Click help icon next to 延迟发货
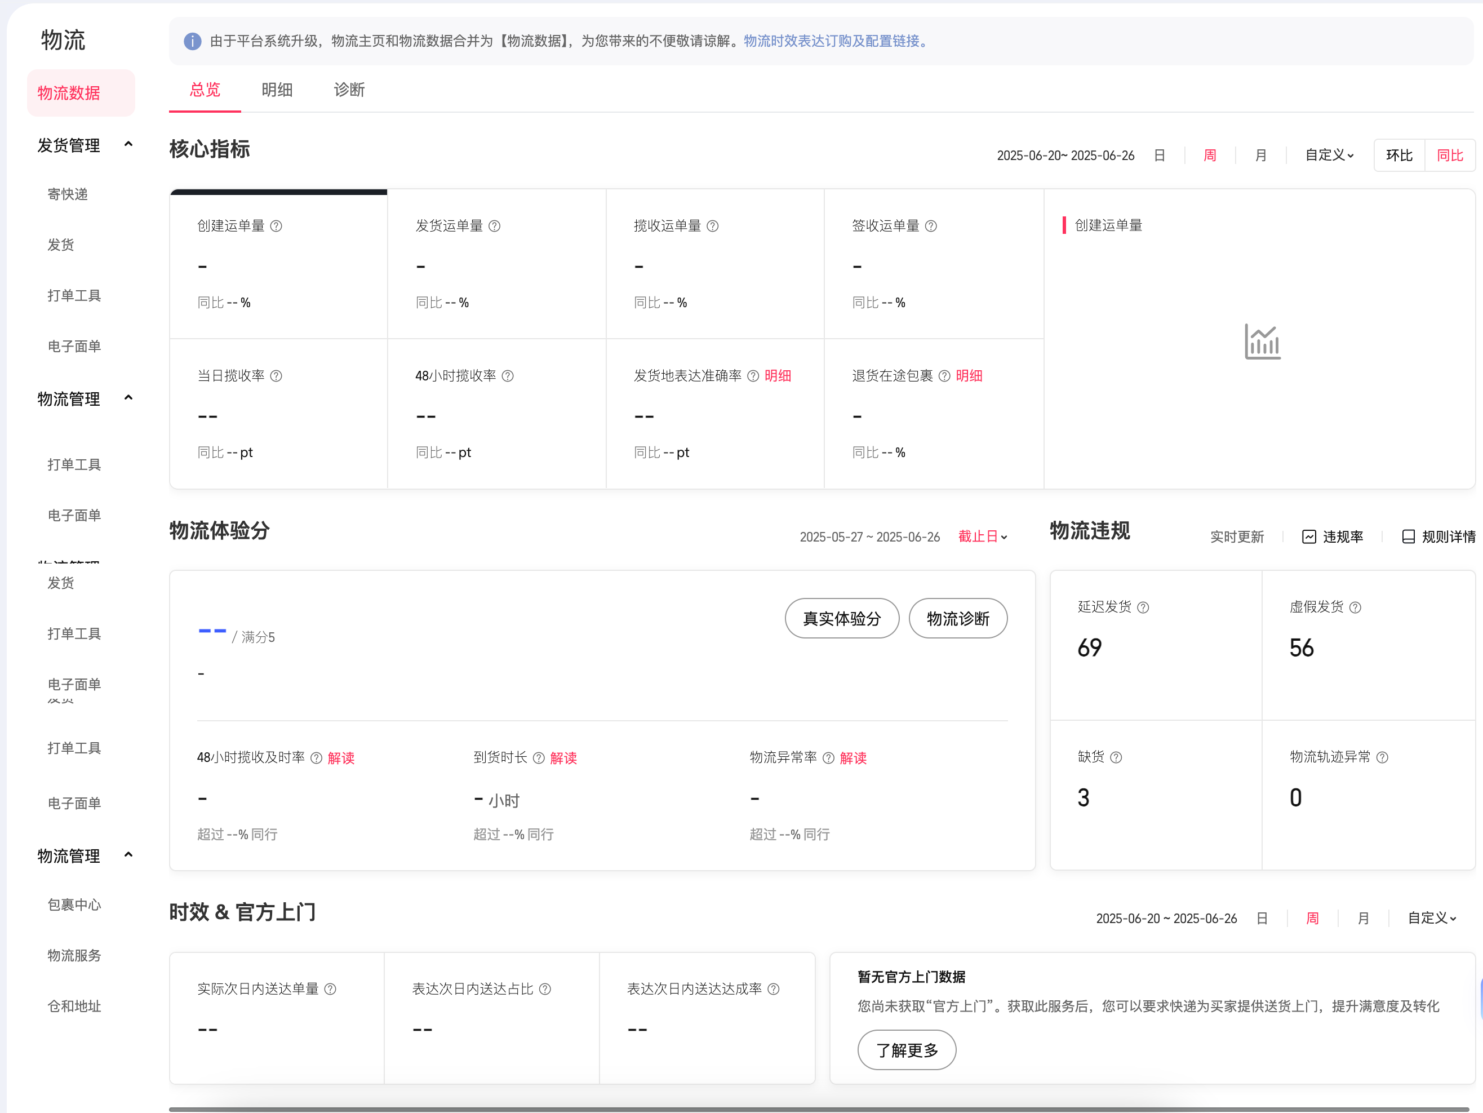 pos(1144,608)
